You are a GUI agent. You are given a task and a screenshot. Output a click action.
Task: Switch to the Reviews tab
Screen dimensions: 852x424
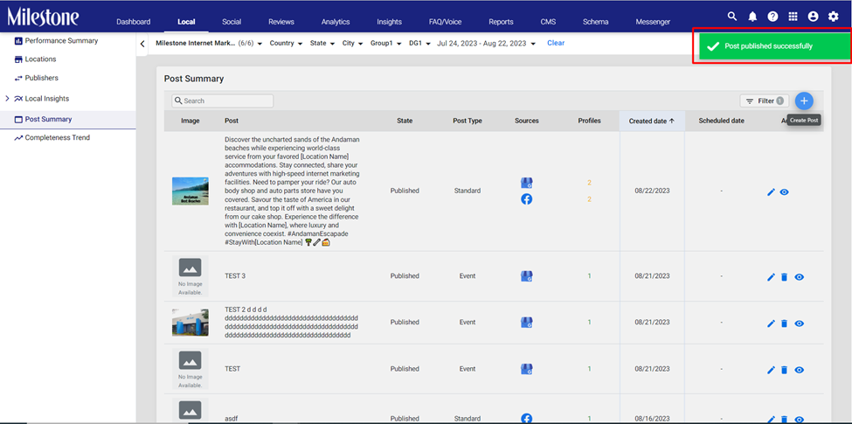[x=281, y=22]
